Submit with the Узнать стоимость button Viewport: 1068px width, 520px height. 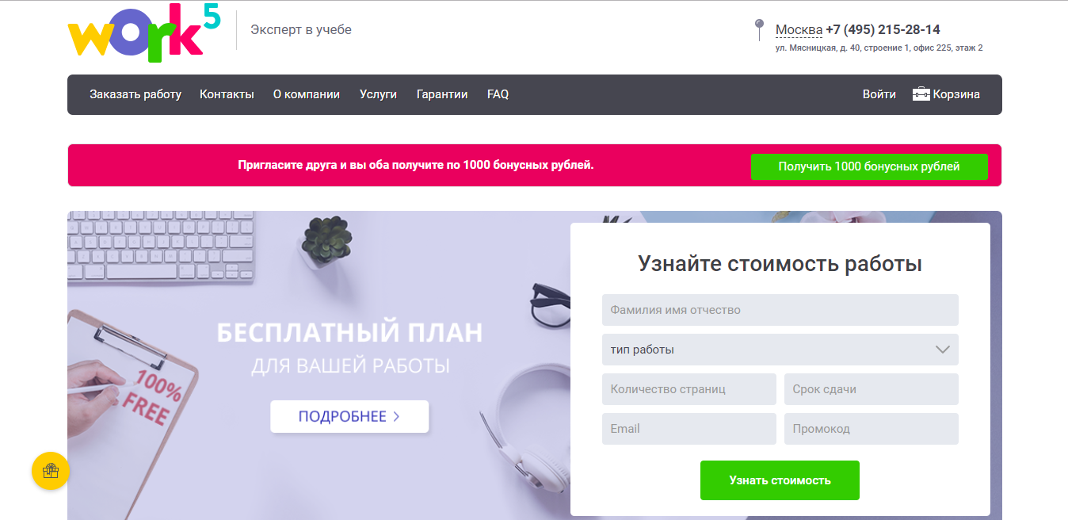780,480
